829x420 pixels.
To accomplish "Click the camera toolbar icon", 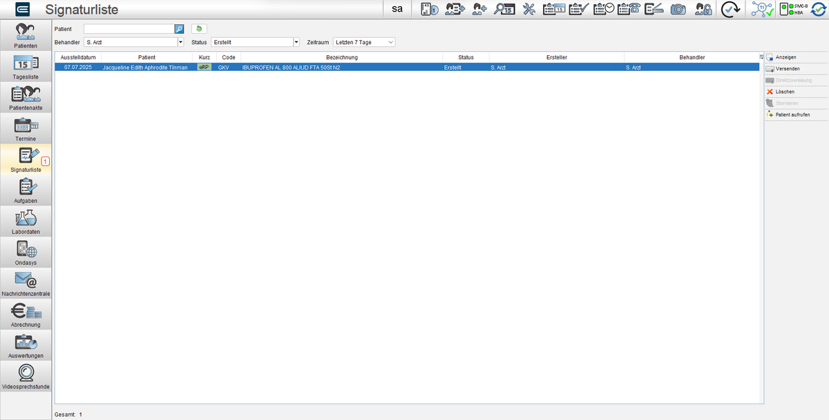I will coord(678,9).
